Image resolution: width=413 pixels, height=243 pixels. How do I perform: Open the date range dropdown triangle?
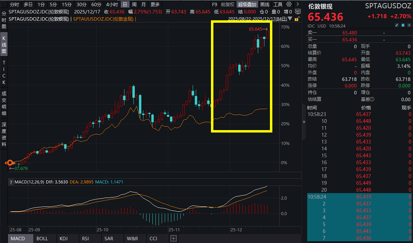[x=290, y=19]
